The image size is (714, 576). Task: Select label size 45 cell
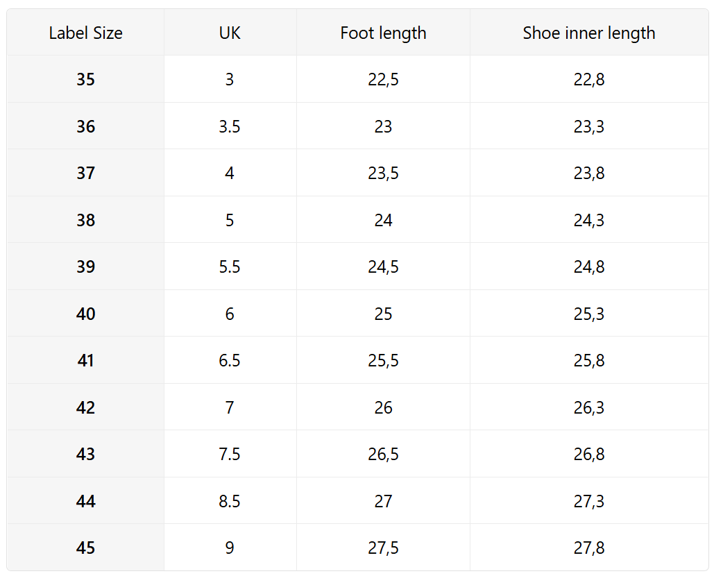click(x=85, y=548)
